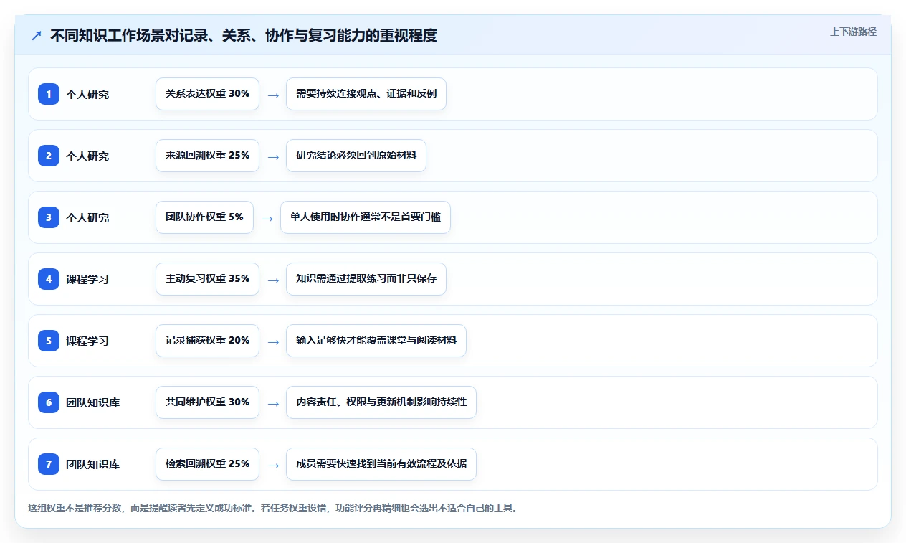
Task: Click 知识需通过提取练习而非只保存 box
Action: click(366, 279)
